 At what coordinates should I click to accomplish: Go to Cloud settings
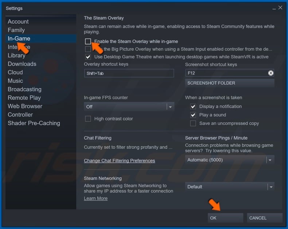pos(41,73)
